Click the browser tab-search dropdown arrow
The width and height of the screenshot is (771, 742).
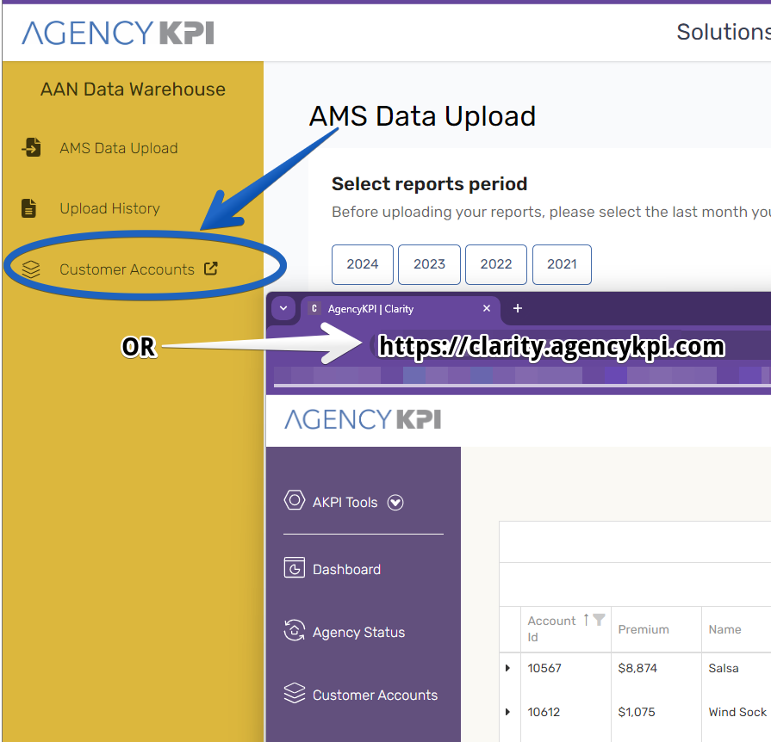coord(283,309)
